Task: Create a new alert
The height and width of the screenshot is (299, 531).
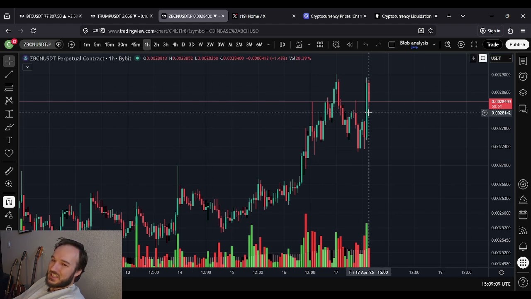Action: 336,44
